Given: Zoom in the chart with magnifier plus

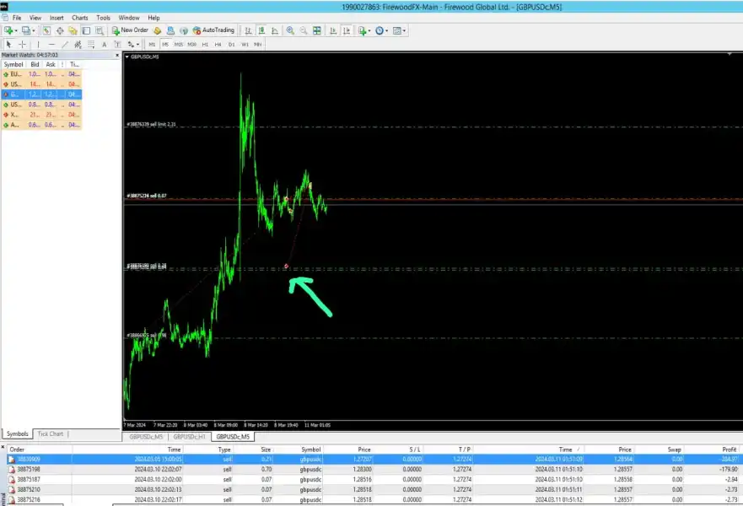Looking at the screenshot, I should coord(290,30).
